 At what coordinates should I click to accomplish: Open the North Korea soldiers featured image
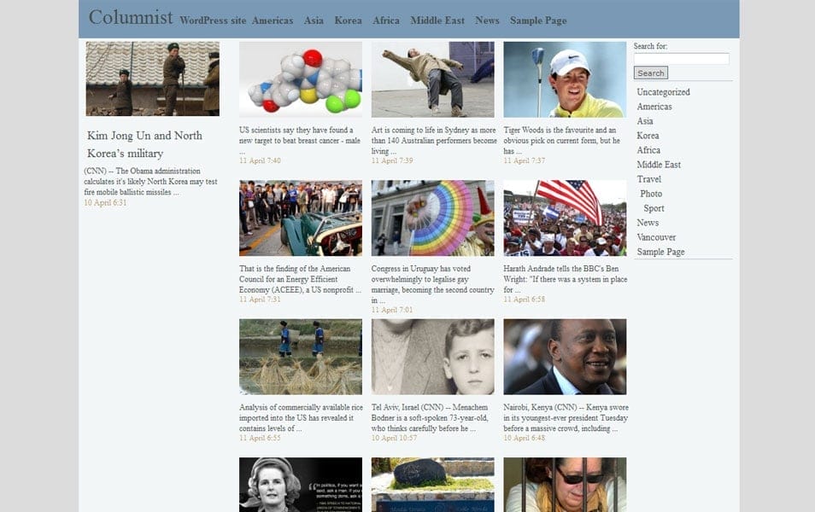coord(152,79)
